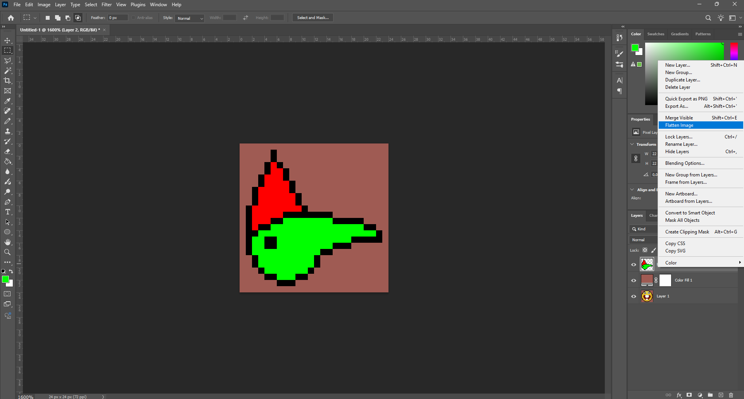Open the Style dropdown set to Normal
744x399 pixels.
189,18
